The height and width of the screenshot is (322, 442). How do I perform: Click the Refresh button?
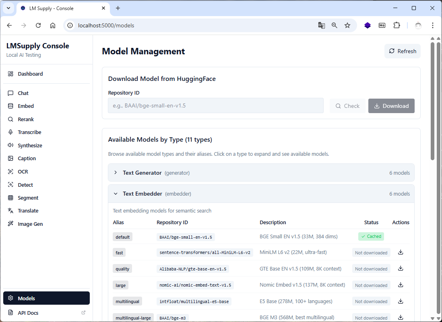click(x=402, y=51)
